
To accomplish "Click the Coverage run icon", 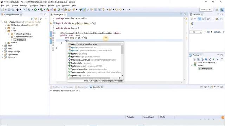I will coord(41,10).
